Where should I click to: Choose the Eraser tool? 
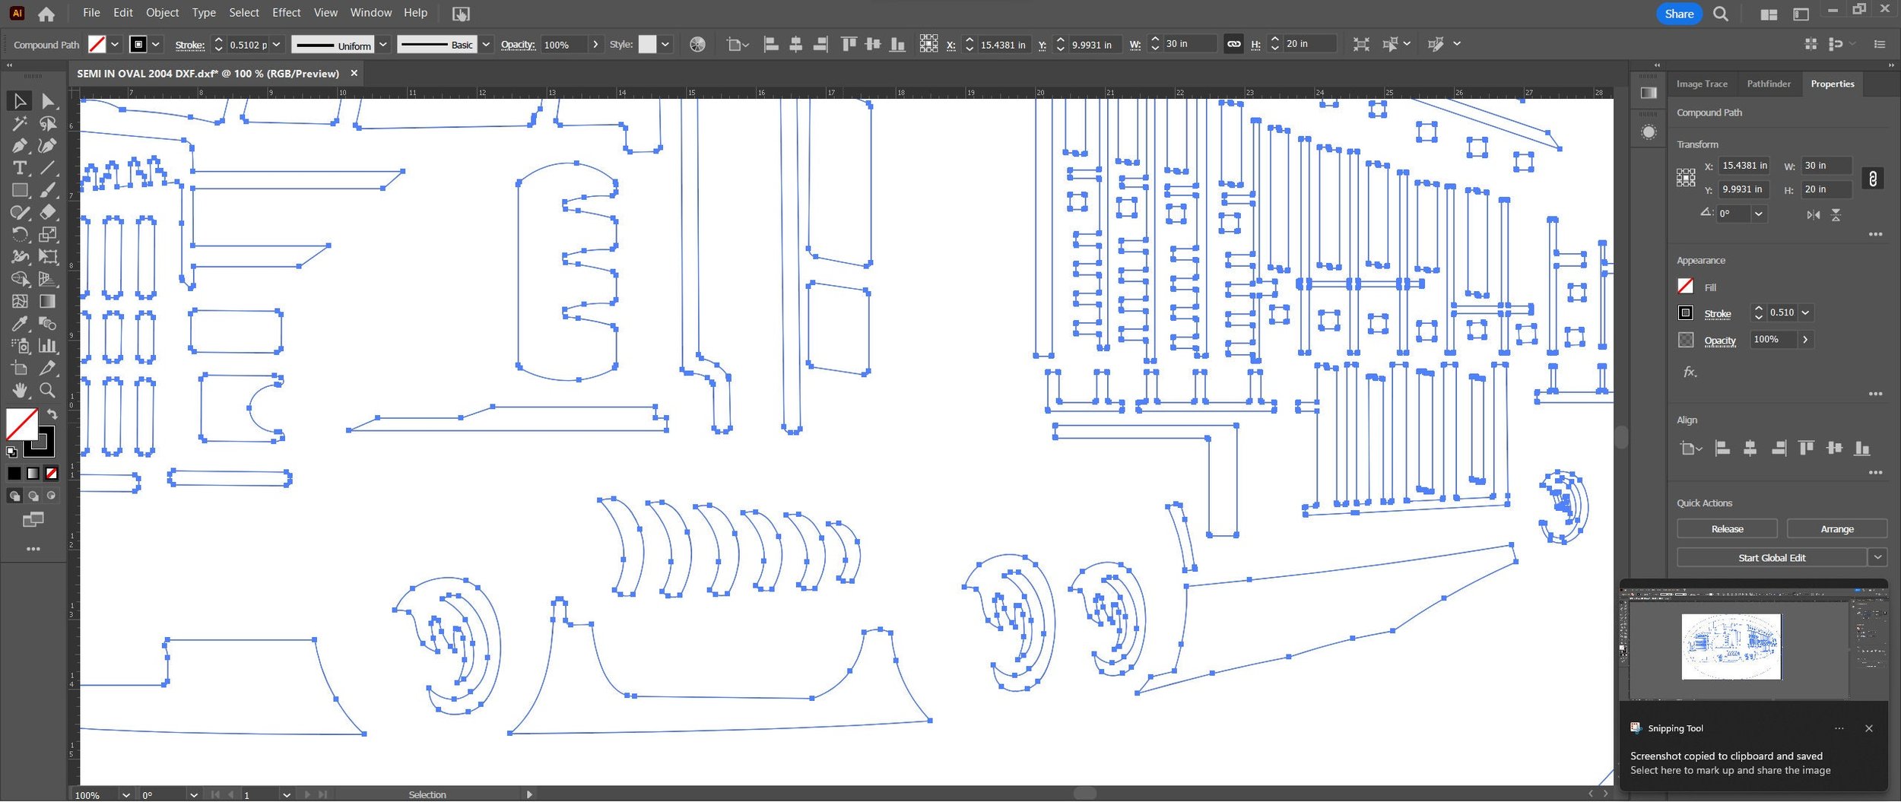pyautogui.click(x=48, y=212)
